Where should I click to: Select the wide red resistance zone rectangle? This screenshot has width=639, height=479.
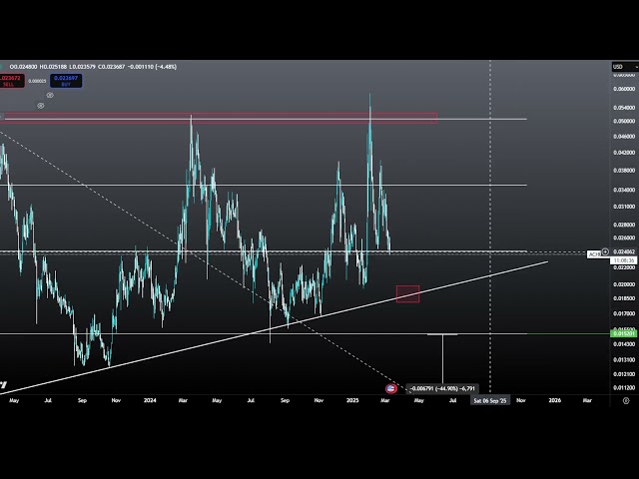coord(220,118)
